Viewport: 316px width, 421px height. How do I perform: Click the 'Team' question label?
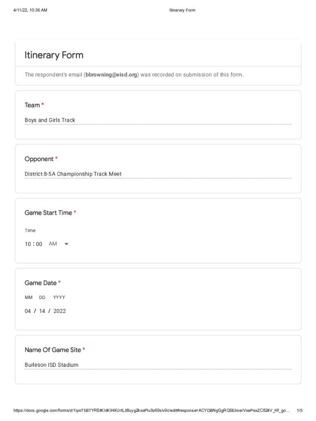point(32,105)
